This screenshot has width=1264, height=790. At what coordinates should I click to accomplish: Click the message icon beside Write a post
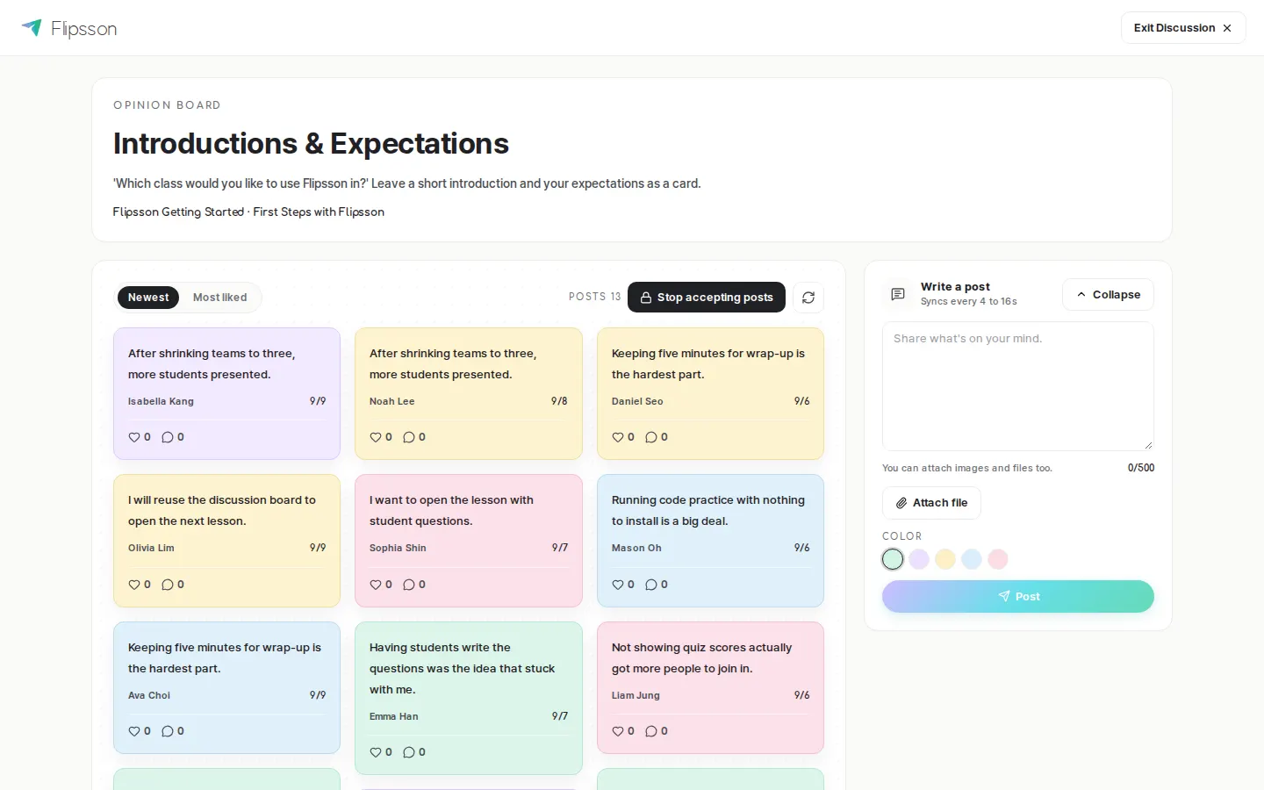[898, 294]
